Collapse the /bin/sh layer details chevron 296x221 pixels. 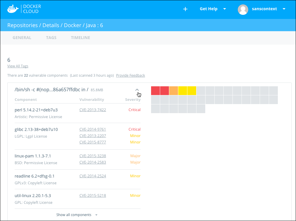coord(137,90)
